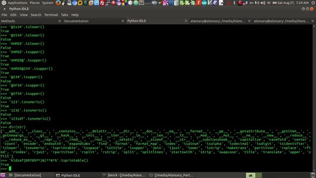The height and width of the screenshot is (178, 316).
Task: Click the date and time clock
Action: coord(293,3)
